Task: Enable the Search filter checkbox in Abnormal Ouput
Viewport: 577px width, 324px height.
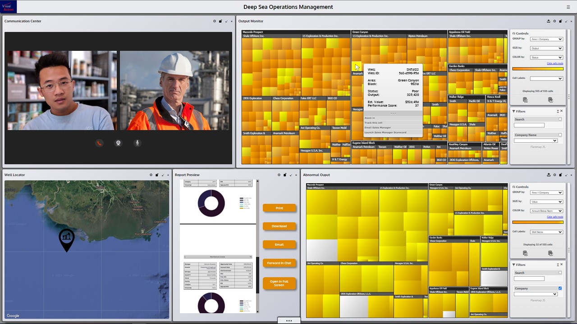Action: (x=560, y=273)
